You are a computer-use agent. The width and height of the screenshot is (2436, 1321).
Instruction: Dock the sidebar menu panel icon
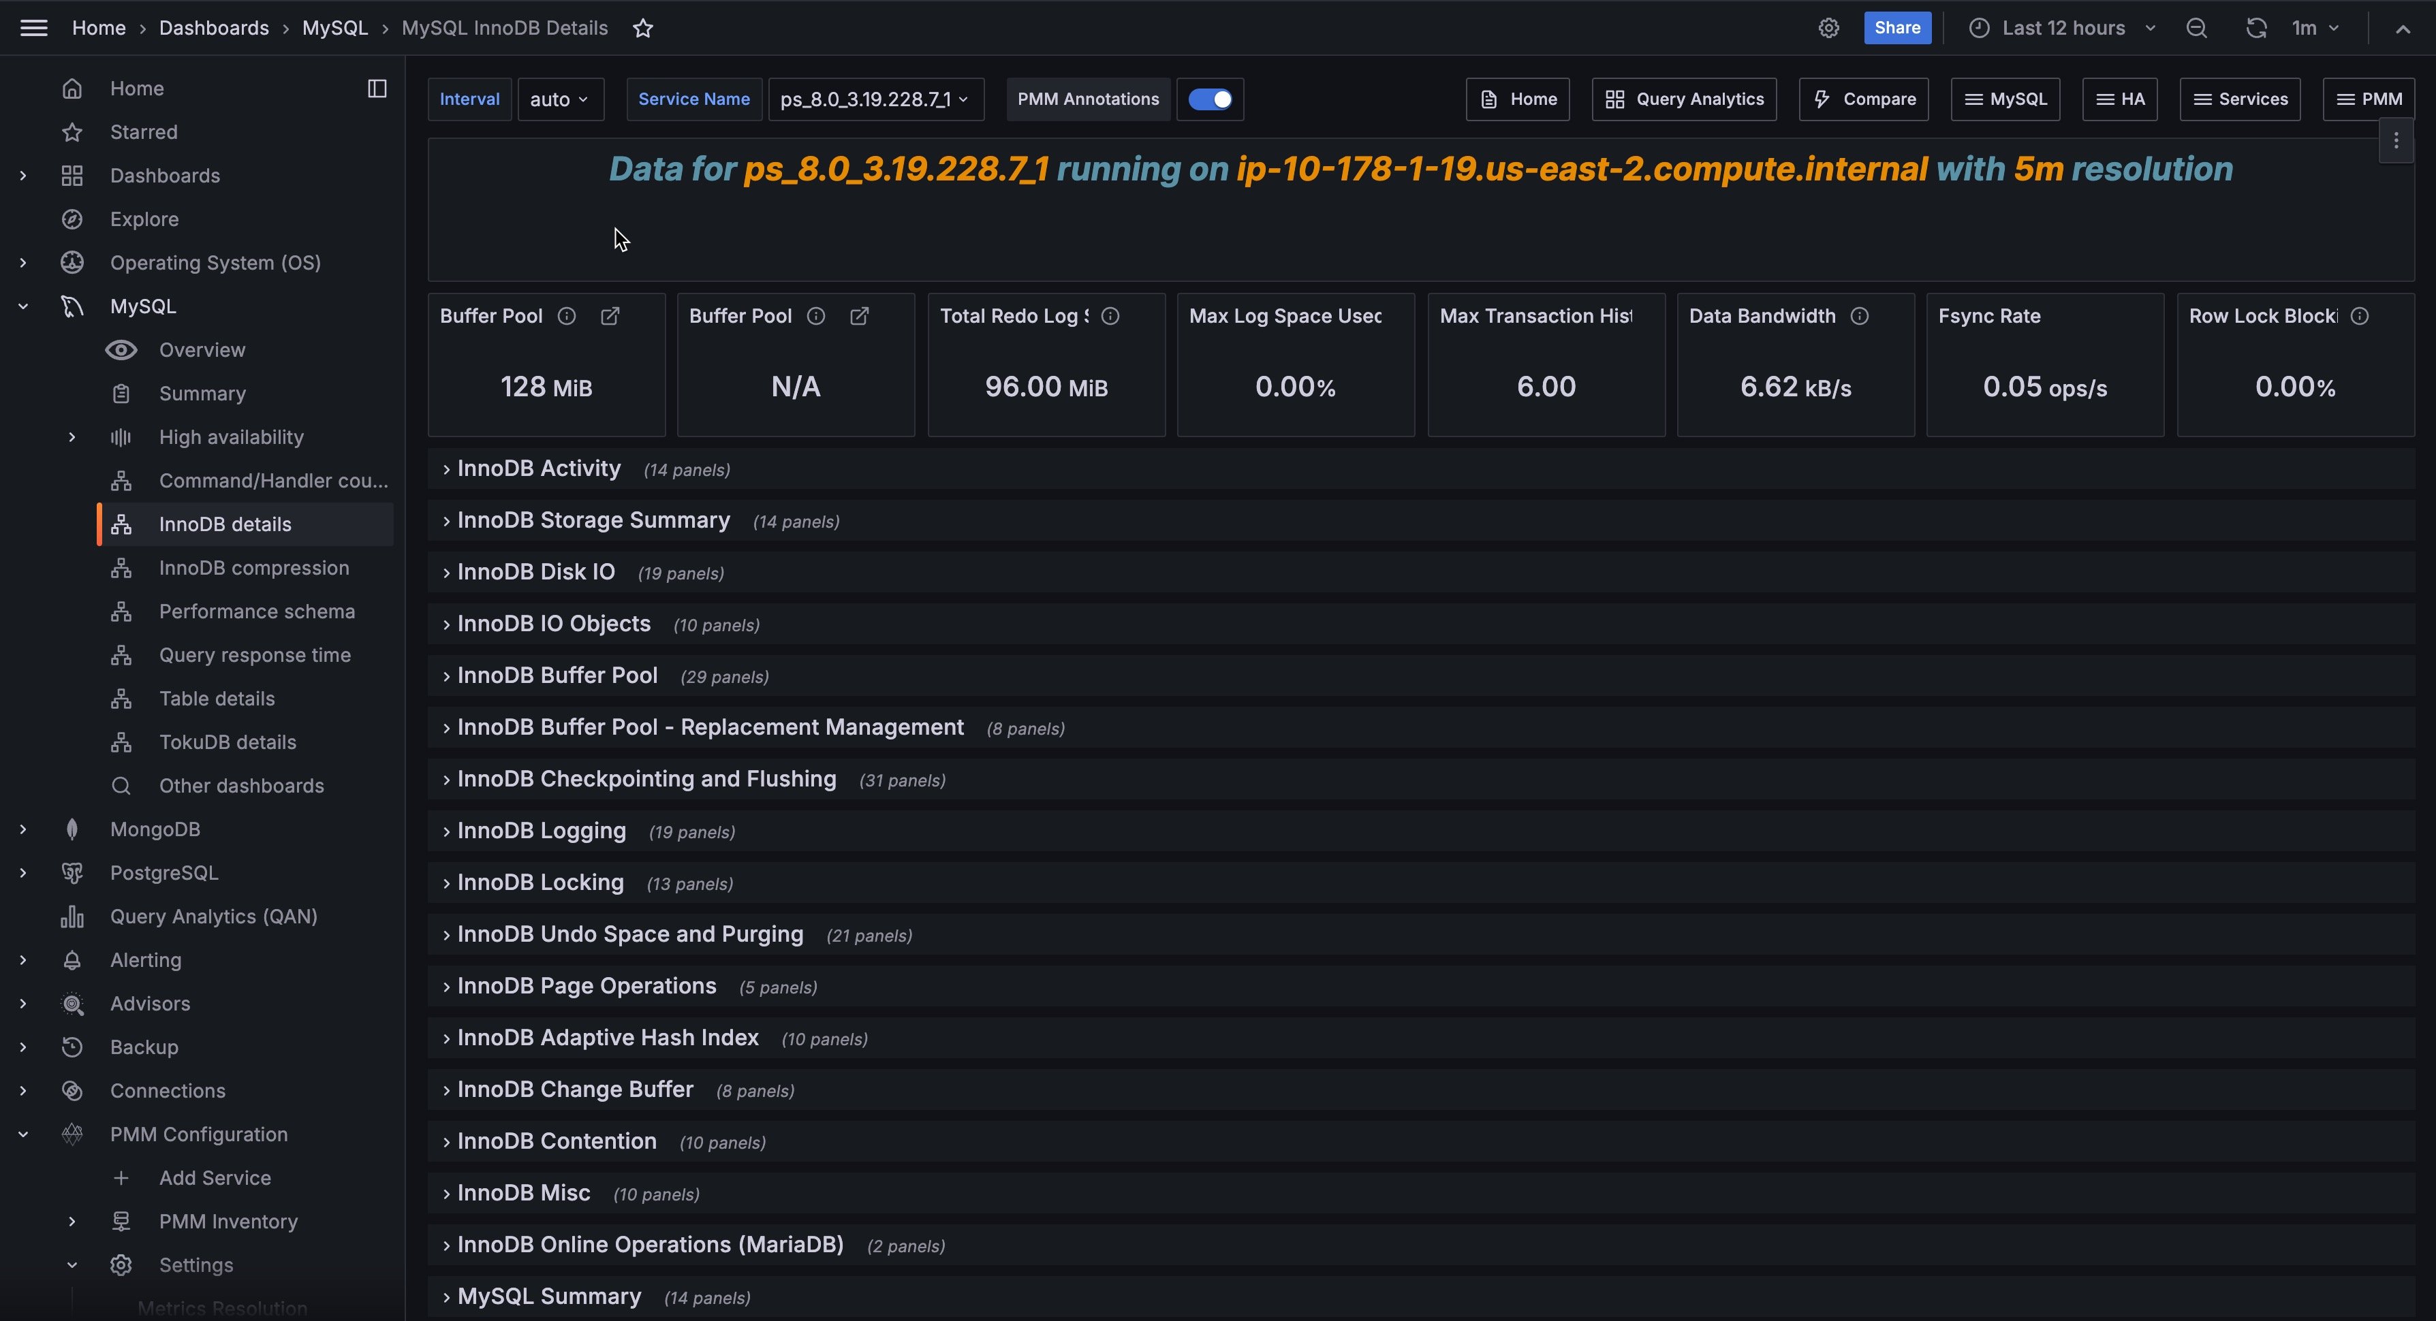point(377,89)
